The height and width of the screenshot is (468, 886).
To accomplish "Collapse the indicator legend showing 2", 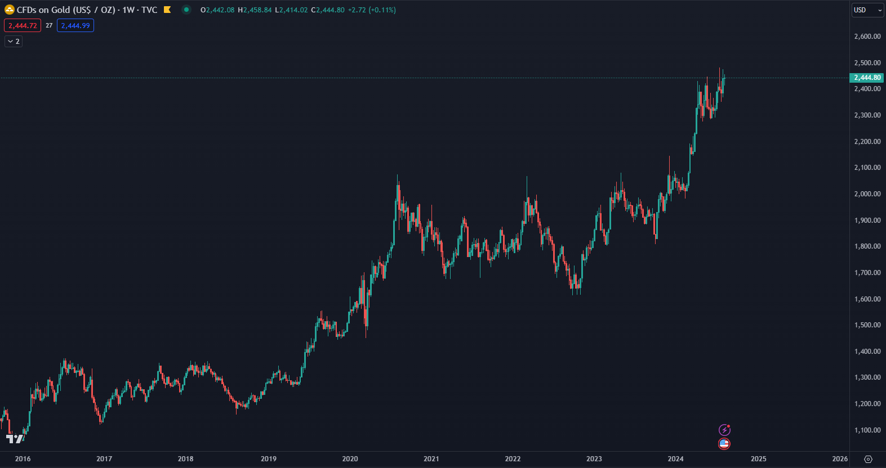I will point(14,41).
